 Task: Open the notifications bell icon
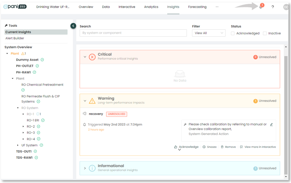(261, 7)
